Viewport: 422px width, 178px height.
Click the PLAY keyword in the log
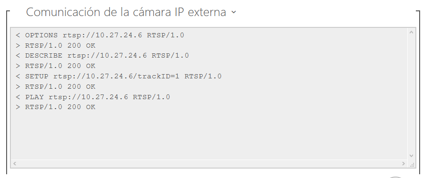click(x=34, y=97)
